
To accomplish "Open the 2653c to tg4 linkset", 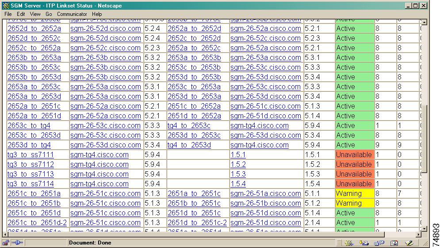I will point(29,126).
